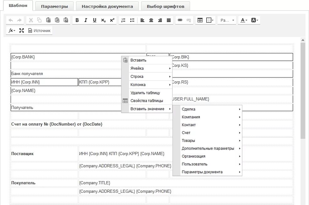The height and width of the screenshot is (205, 309).
Task: Expand the Счет submenu
Action: [x=207, y=133]
